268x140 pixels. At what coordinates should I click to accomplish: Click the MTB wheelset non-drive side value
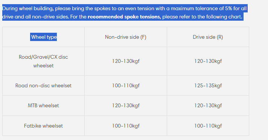(x=126, y=105)
